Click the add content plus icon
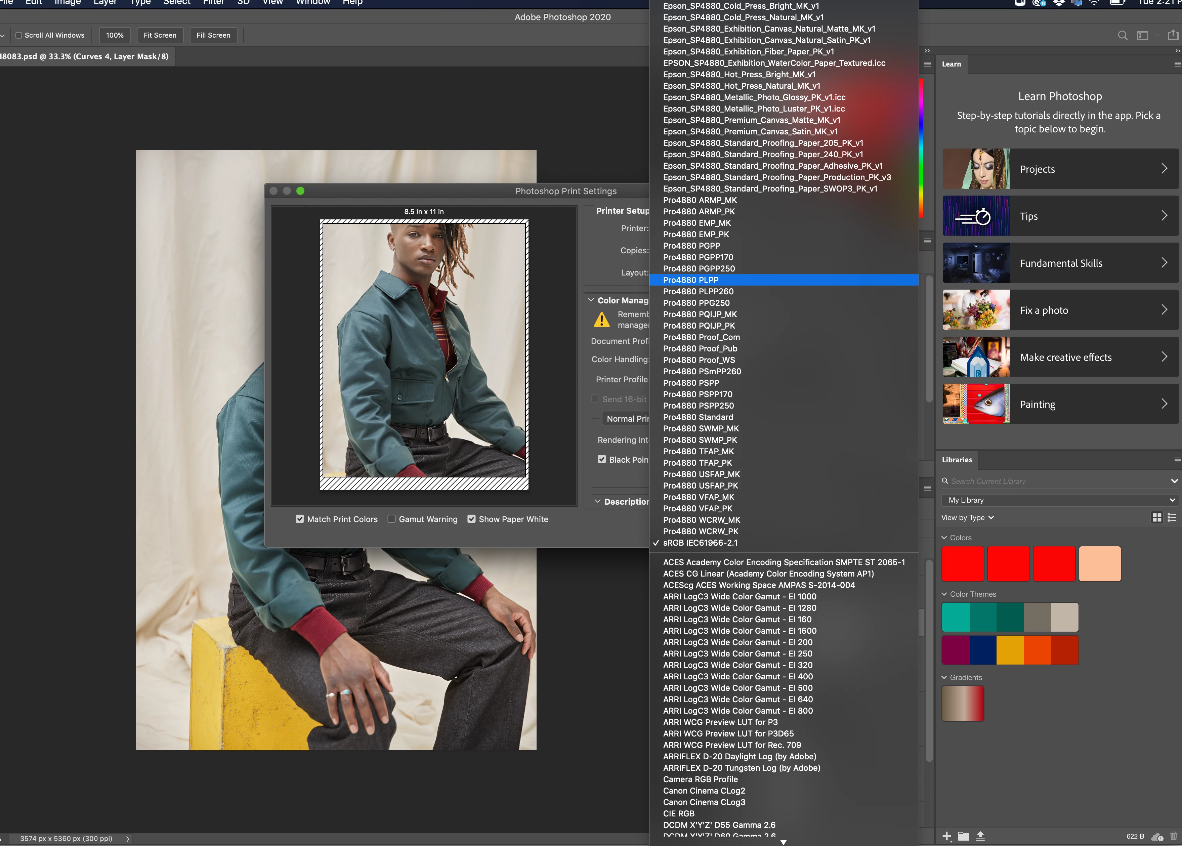 point(946,836)
